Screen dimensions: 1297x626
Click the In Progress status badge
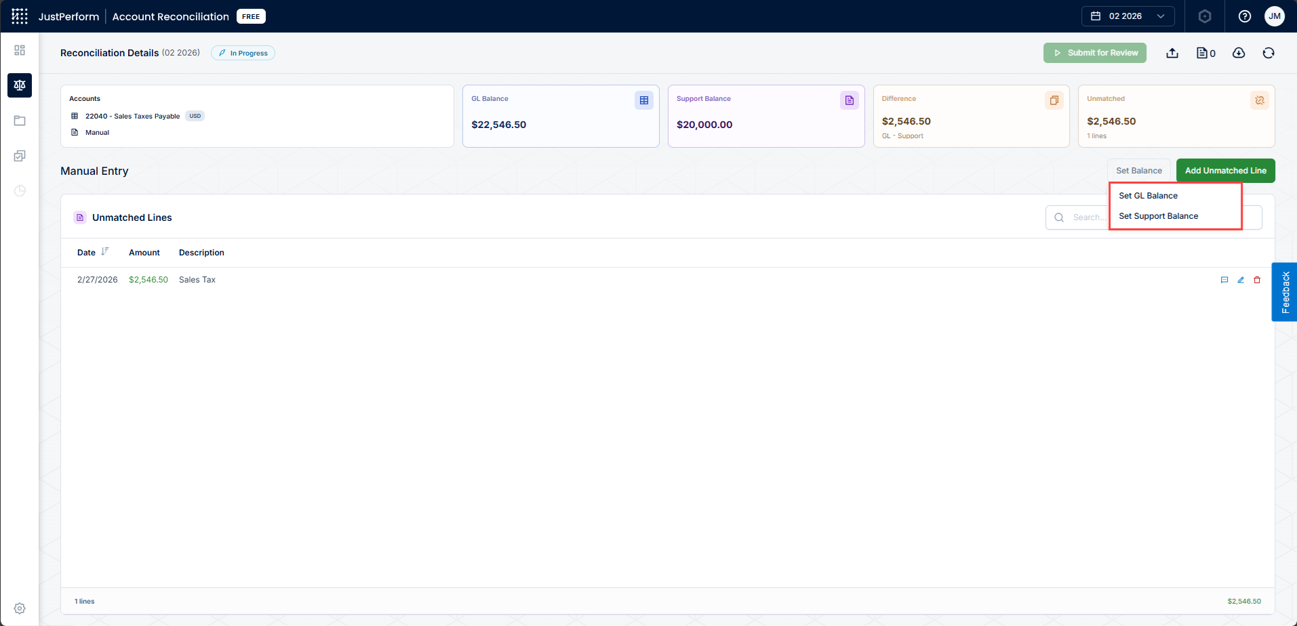click(x=243, y=53)
